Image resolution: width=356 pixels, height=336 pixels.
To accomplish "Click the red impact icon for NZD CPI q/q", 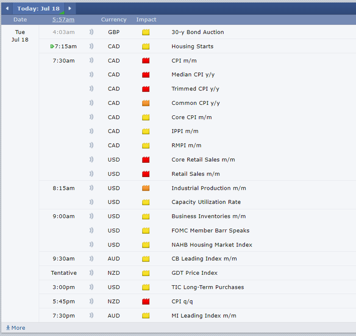I will click(146, 301).
